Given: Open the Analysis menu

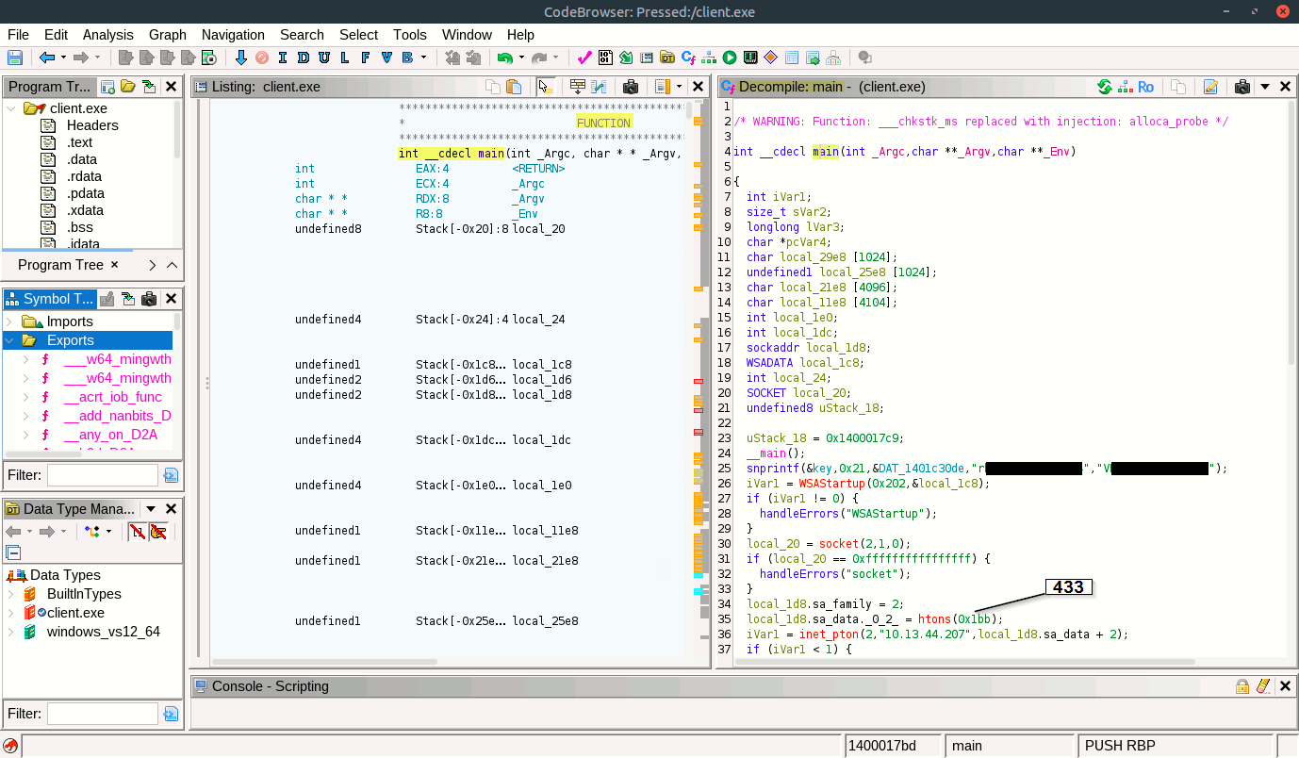Looking at the screenshot, I should [x=108, y=35].
